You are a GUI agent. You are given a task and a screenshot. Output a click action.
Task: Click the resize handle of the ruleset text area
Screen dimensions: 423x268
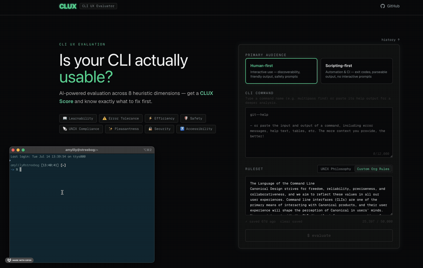391,214
